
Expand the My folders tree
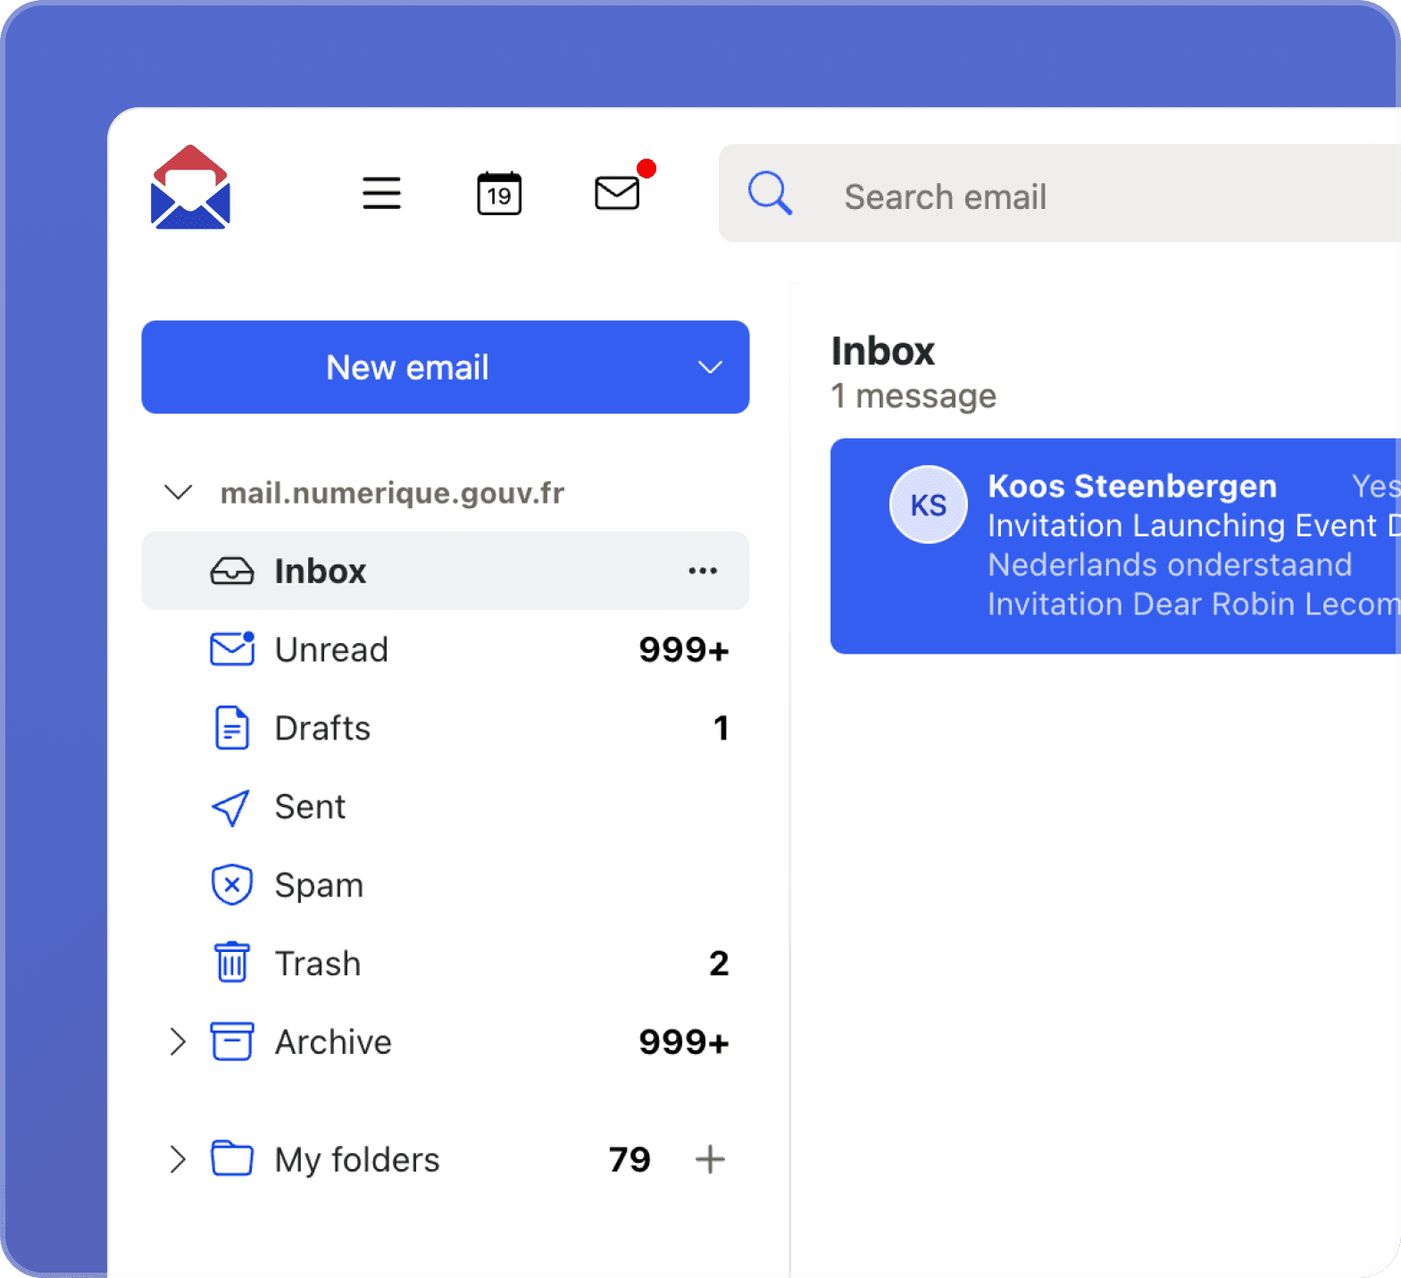pos(178,1159)
